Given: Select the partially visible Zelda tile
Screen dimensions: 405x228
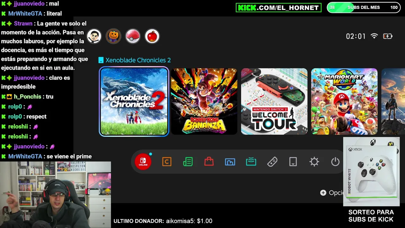Looking at the screenshot, I should pyautogui.click(x=393, y=102).
